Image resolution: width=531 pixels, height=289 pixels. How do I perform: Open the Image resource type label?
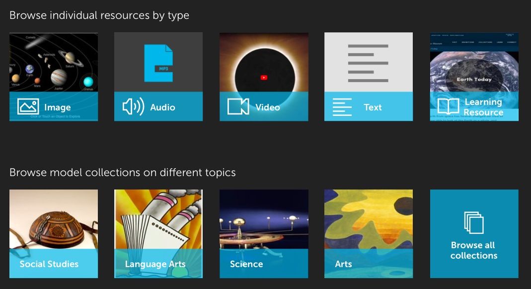[x=58, y=107]
